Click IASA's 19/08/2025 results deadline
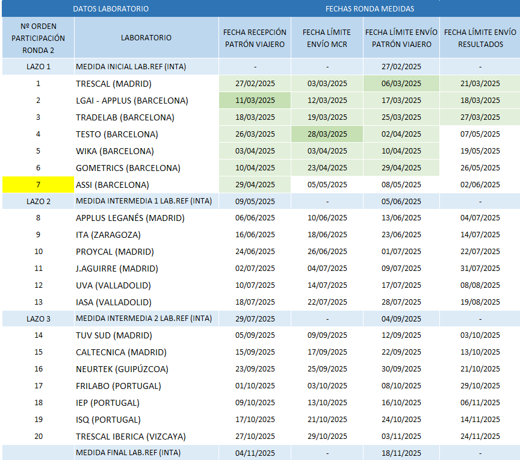The height and width of the screenshot is (460, 520). click(480, 302)
